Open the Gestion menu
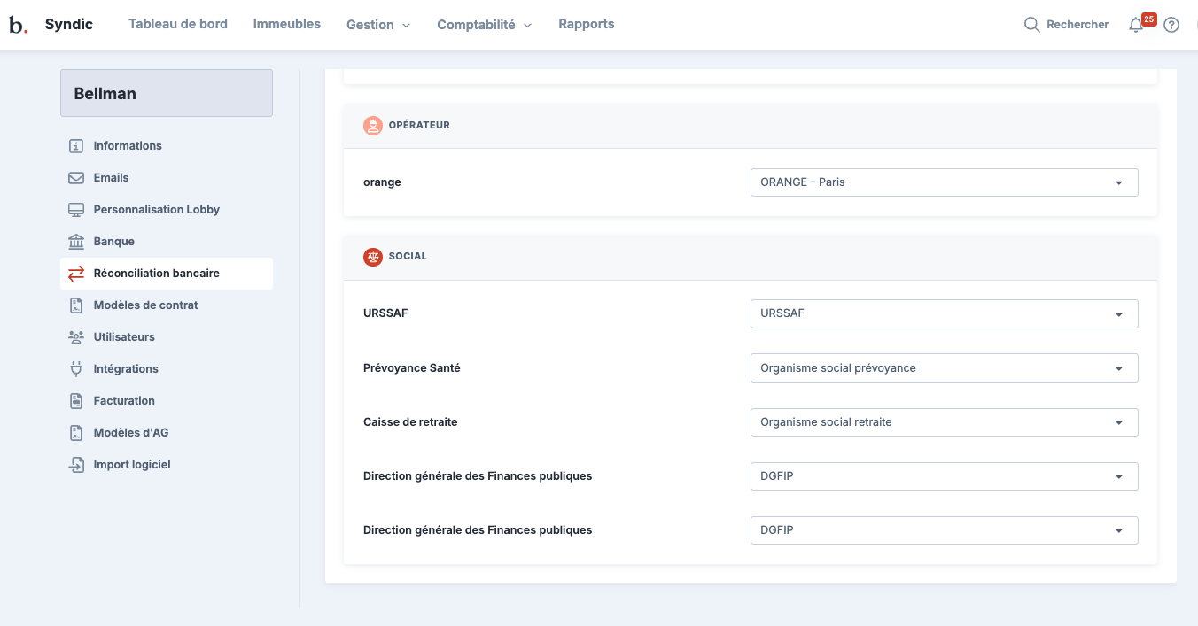 [x=378, y=25]
